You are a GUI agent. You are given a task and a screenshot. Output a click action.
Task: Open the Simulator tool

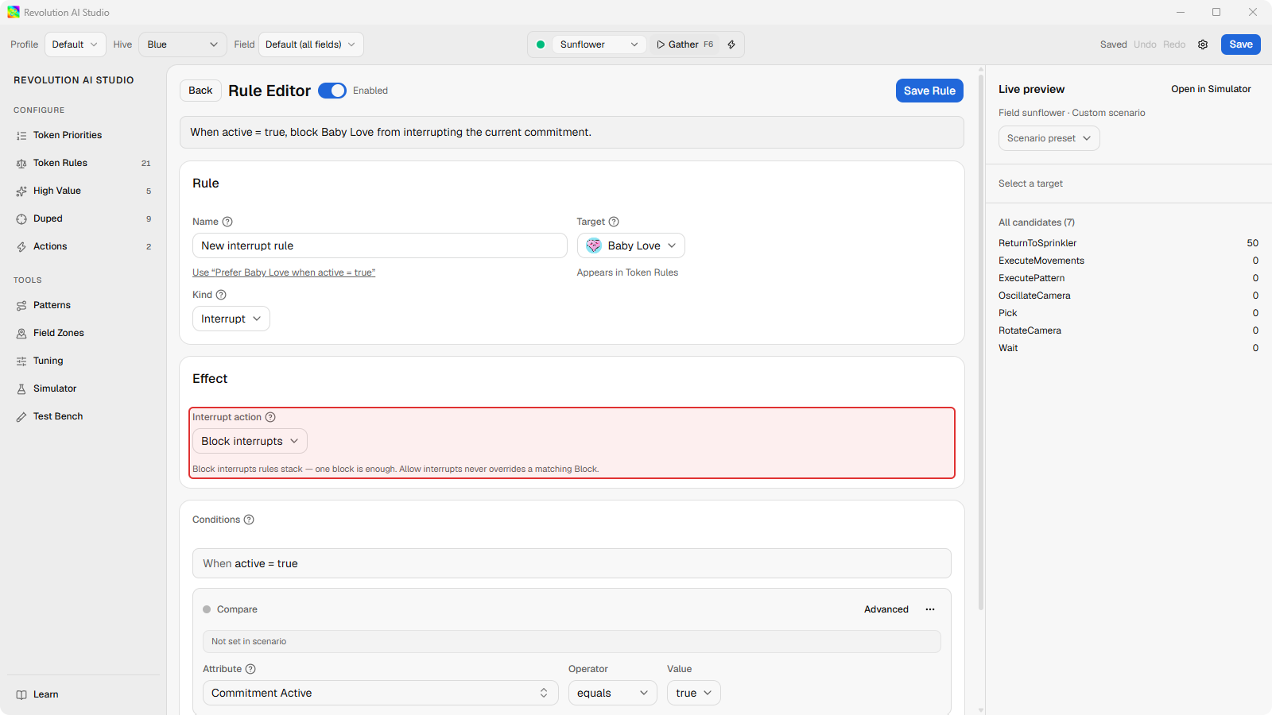83,388
